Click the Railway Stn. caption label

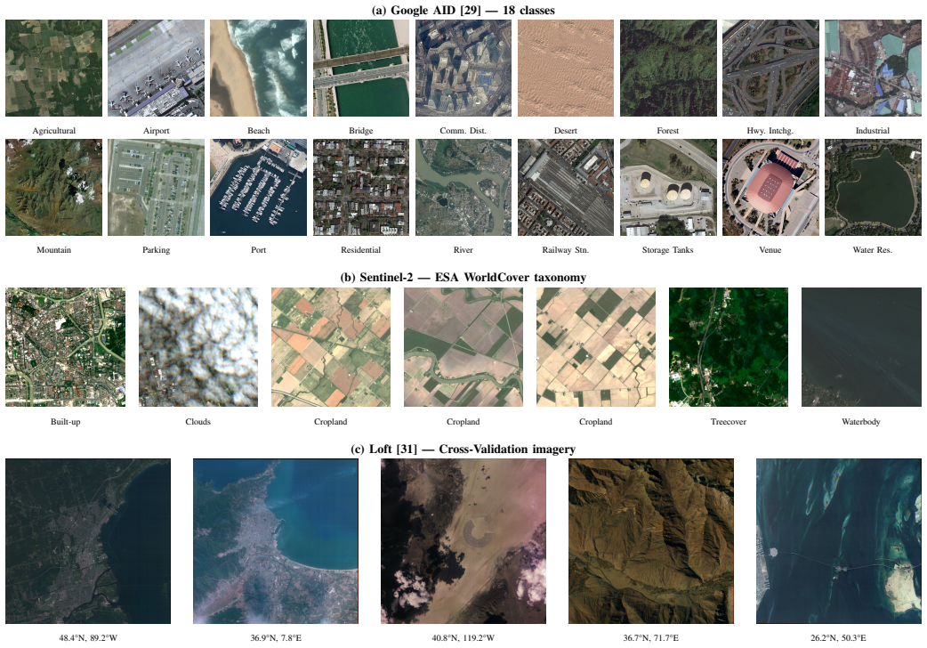click(565, 250)
